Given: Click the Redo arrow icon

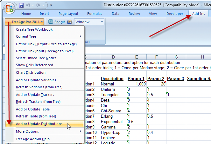Looking at the screenshot, I should pyautogui.click(x=39, y=5).
